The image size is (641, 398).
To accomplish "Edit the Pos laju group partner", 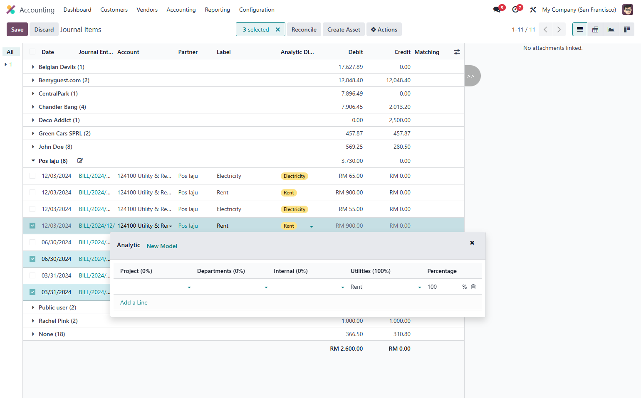I will [x=80, y=161].
